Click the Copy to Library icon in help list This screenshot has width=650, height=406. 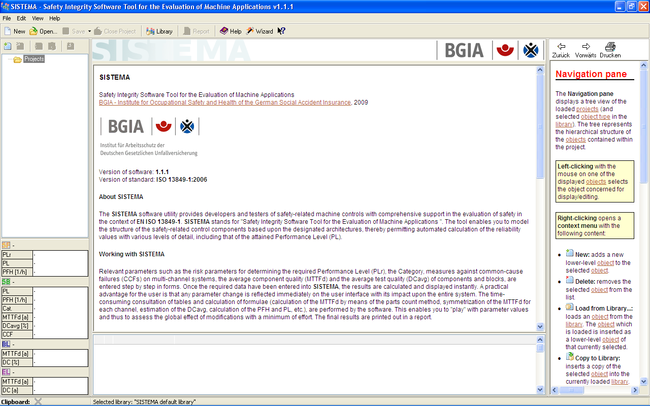tap(570, 356)
